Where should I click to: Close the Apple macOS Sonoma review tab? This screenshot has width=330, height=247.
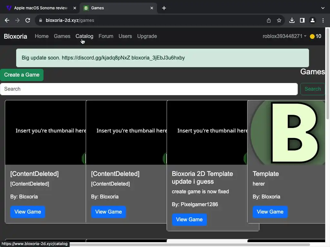coord(75,8)
